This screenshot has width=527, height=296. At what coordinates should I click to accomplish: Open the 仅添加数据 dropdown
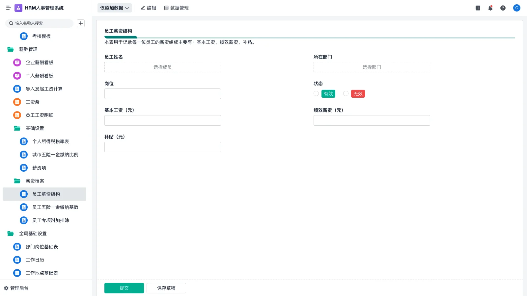point(114,8)
